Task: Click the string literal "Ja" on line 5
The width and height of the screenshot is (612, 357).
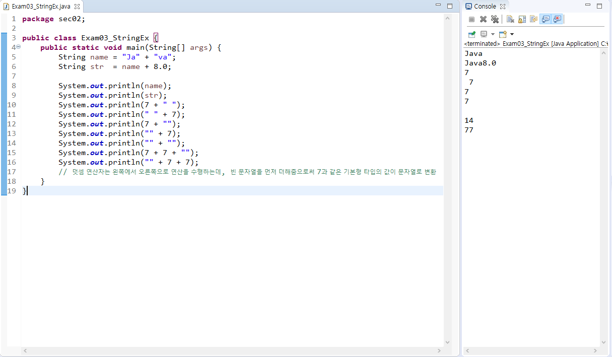Action: pyautogui.click(x=131, y=57)
